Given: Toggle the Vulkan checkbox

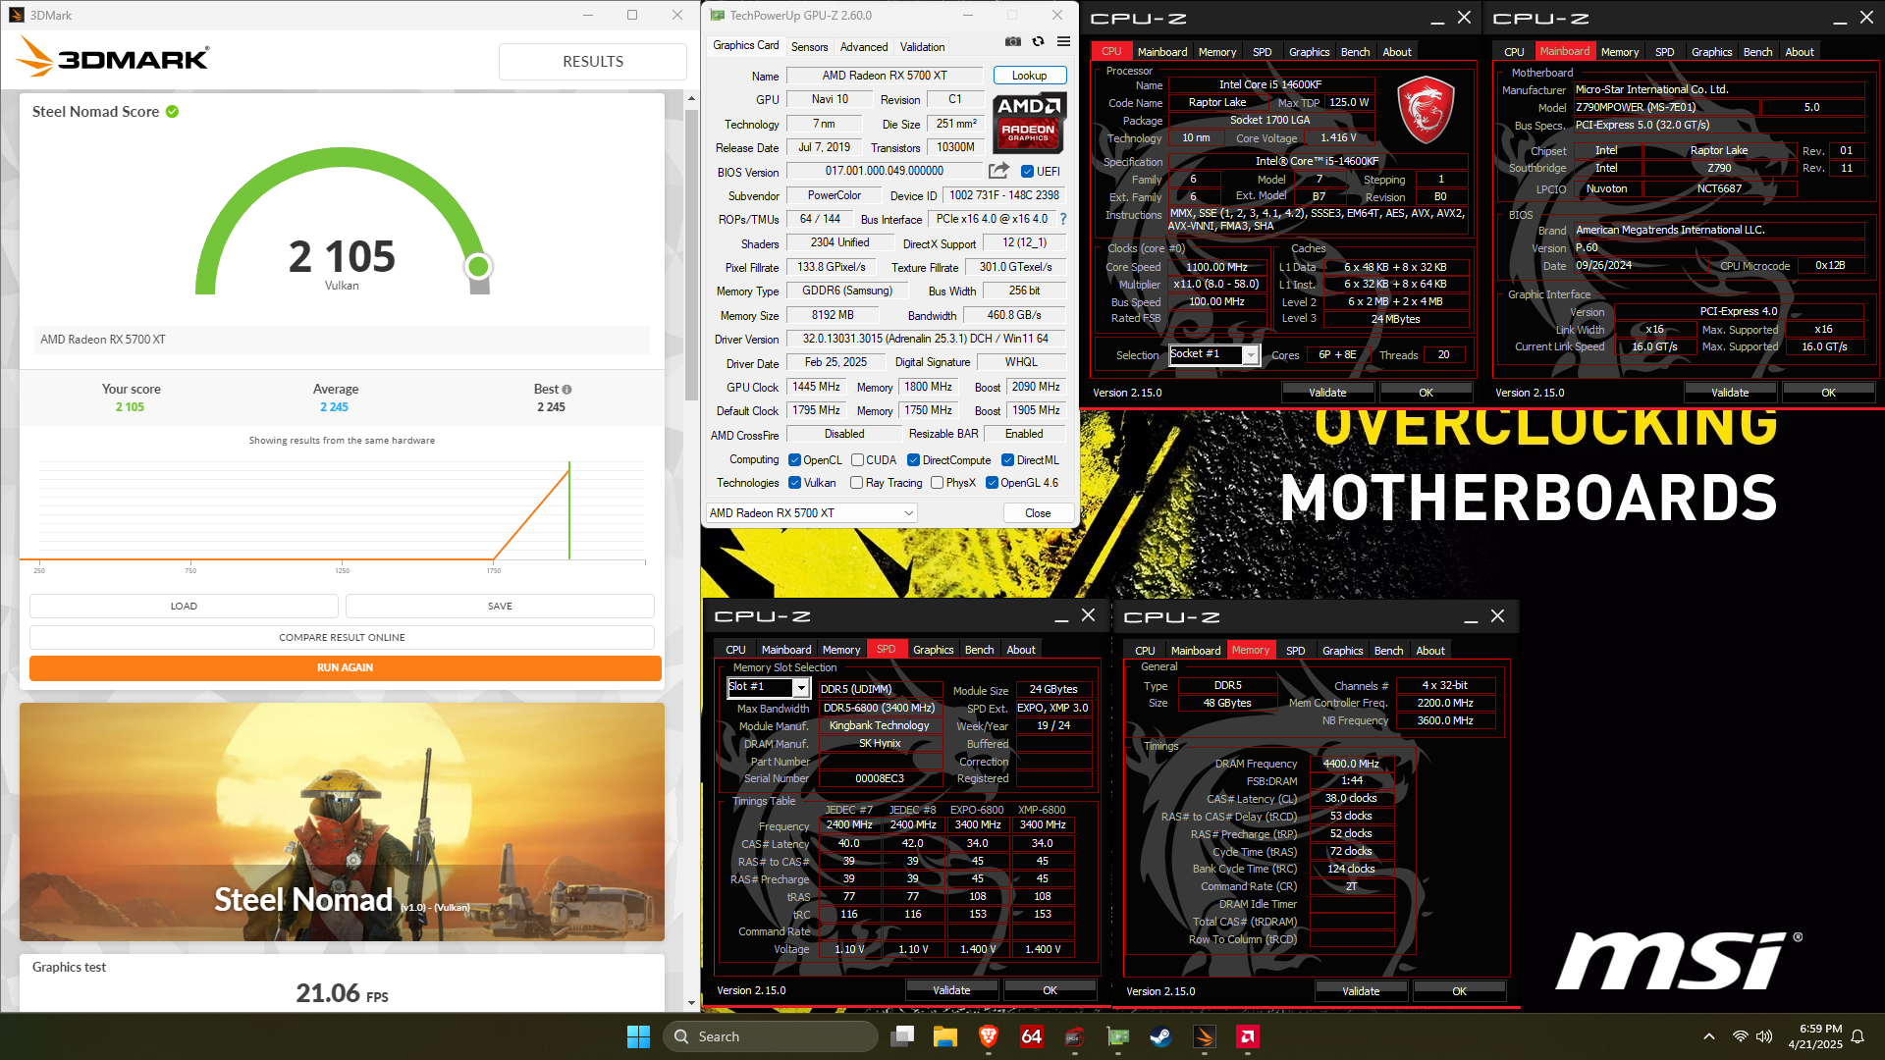Looking at the screenshot, I should (x=794, y=483).
